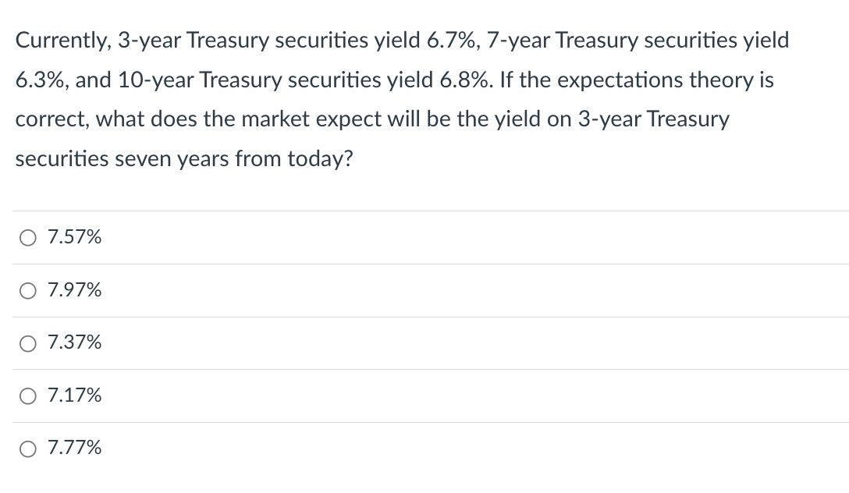849x493 pixels.
Task: Select the 7.17% radio button
Action: click(x=28, y=395)
